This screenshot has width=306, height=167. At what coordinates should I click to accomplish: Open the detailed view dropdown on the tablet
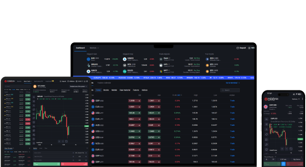(x=78, y=86)
